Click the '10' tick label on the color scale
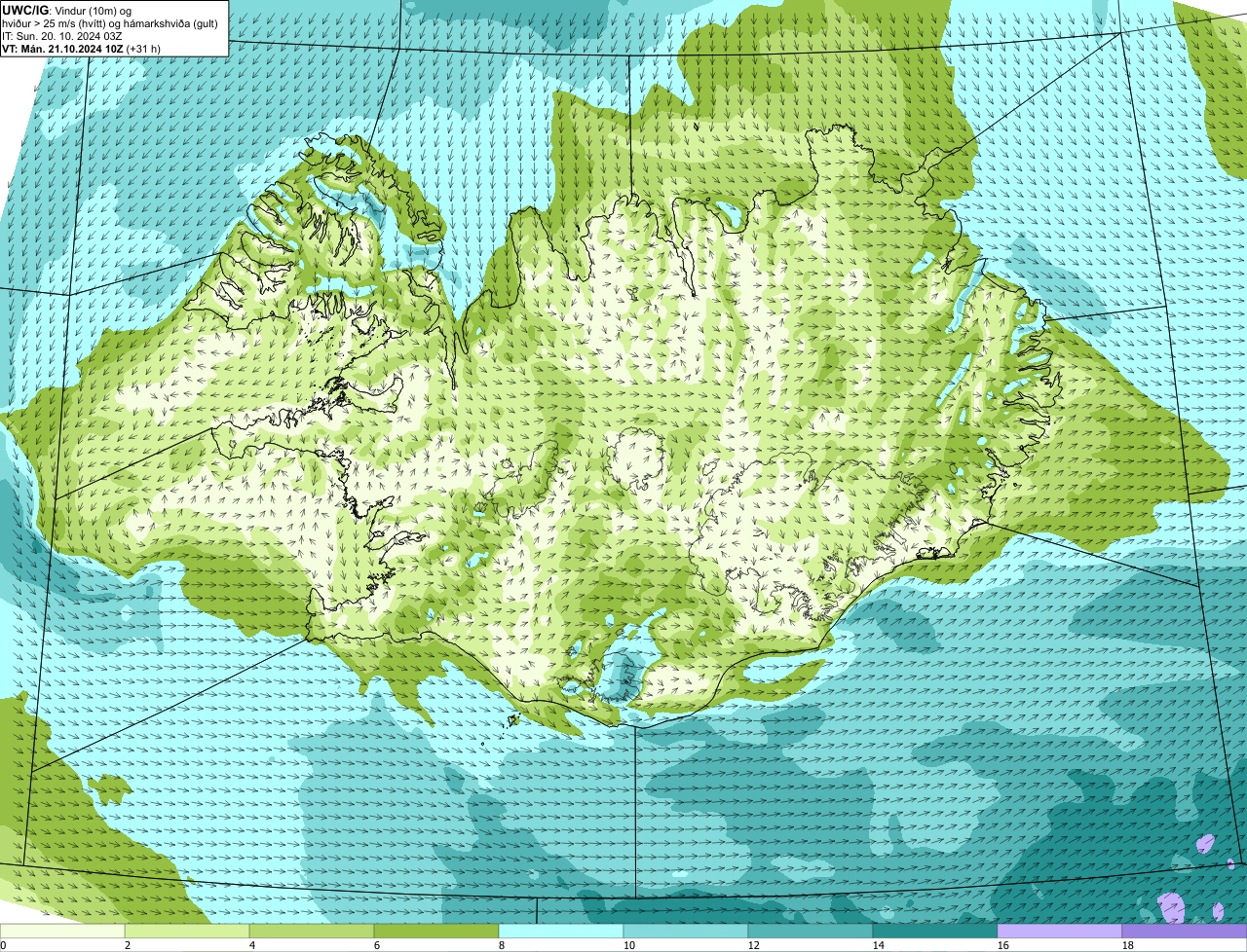The height and width of the screenshot is (952, 1247). coord(629,945)
